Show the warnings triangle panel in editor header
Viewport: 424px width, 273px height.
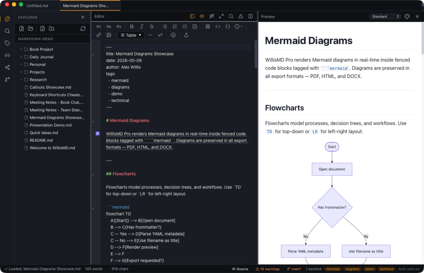click(241, 16)
